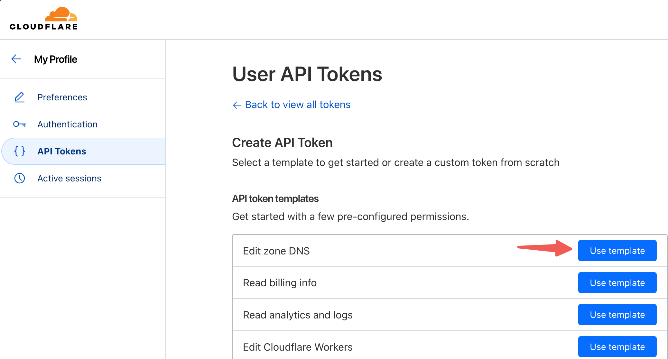
Task: Go to Active sessions
Action: [x=69, y=178]
